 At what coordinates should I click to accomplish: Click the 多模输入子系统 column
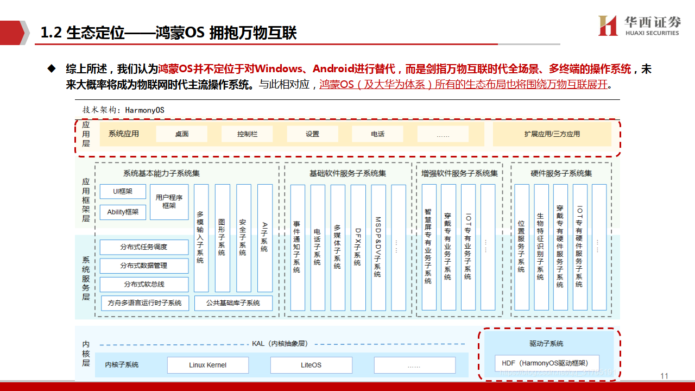tap(201, 238)
